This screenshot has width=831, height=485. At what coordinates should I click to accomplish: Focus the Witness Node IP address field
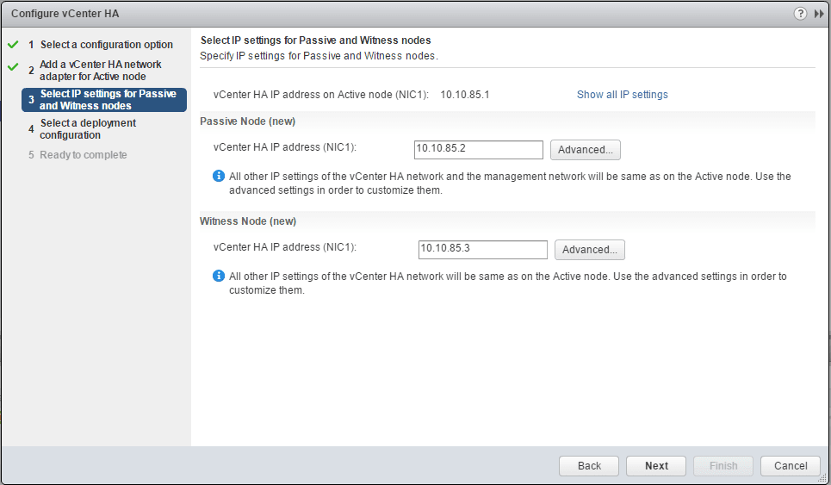pos(482,250)
